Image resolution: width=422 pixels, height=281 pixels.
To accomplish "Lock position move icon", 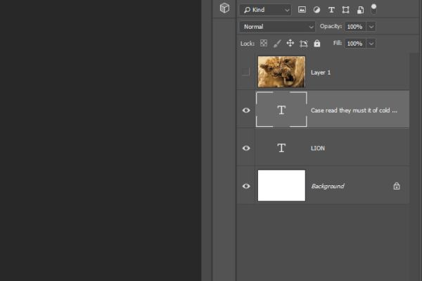I will [x=290, y=43].
